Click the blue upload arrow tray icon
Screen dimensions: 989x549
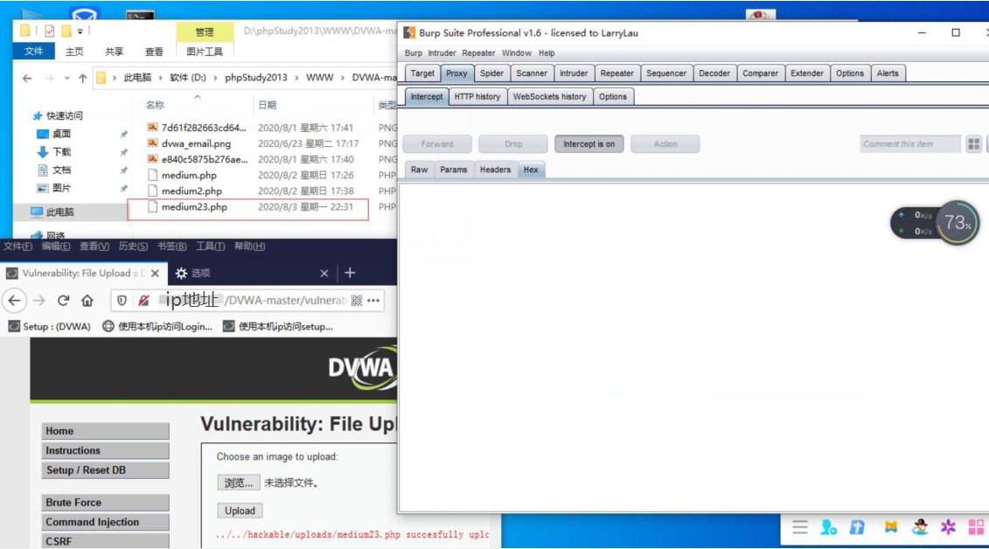click(x=857, y=527)
